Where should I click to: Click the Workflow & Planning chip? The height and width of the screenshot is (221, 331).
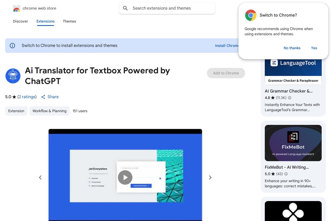[49, 111]
